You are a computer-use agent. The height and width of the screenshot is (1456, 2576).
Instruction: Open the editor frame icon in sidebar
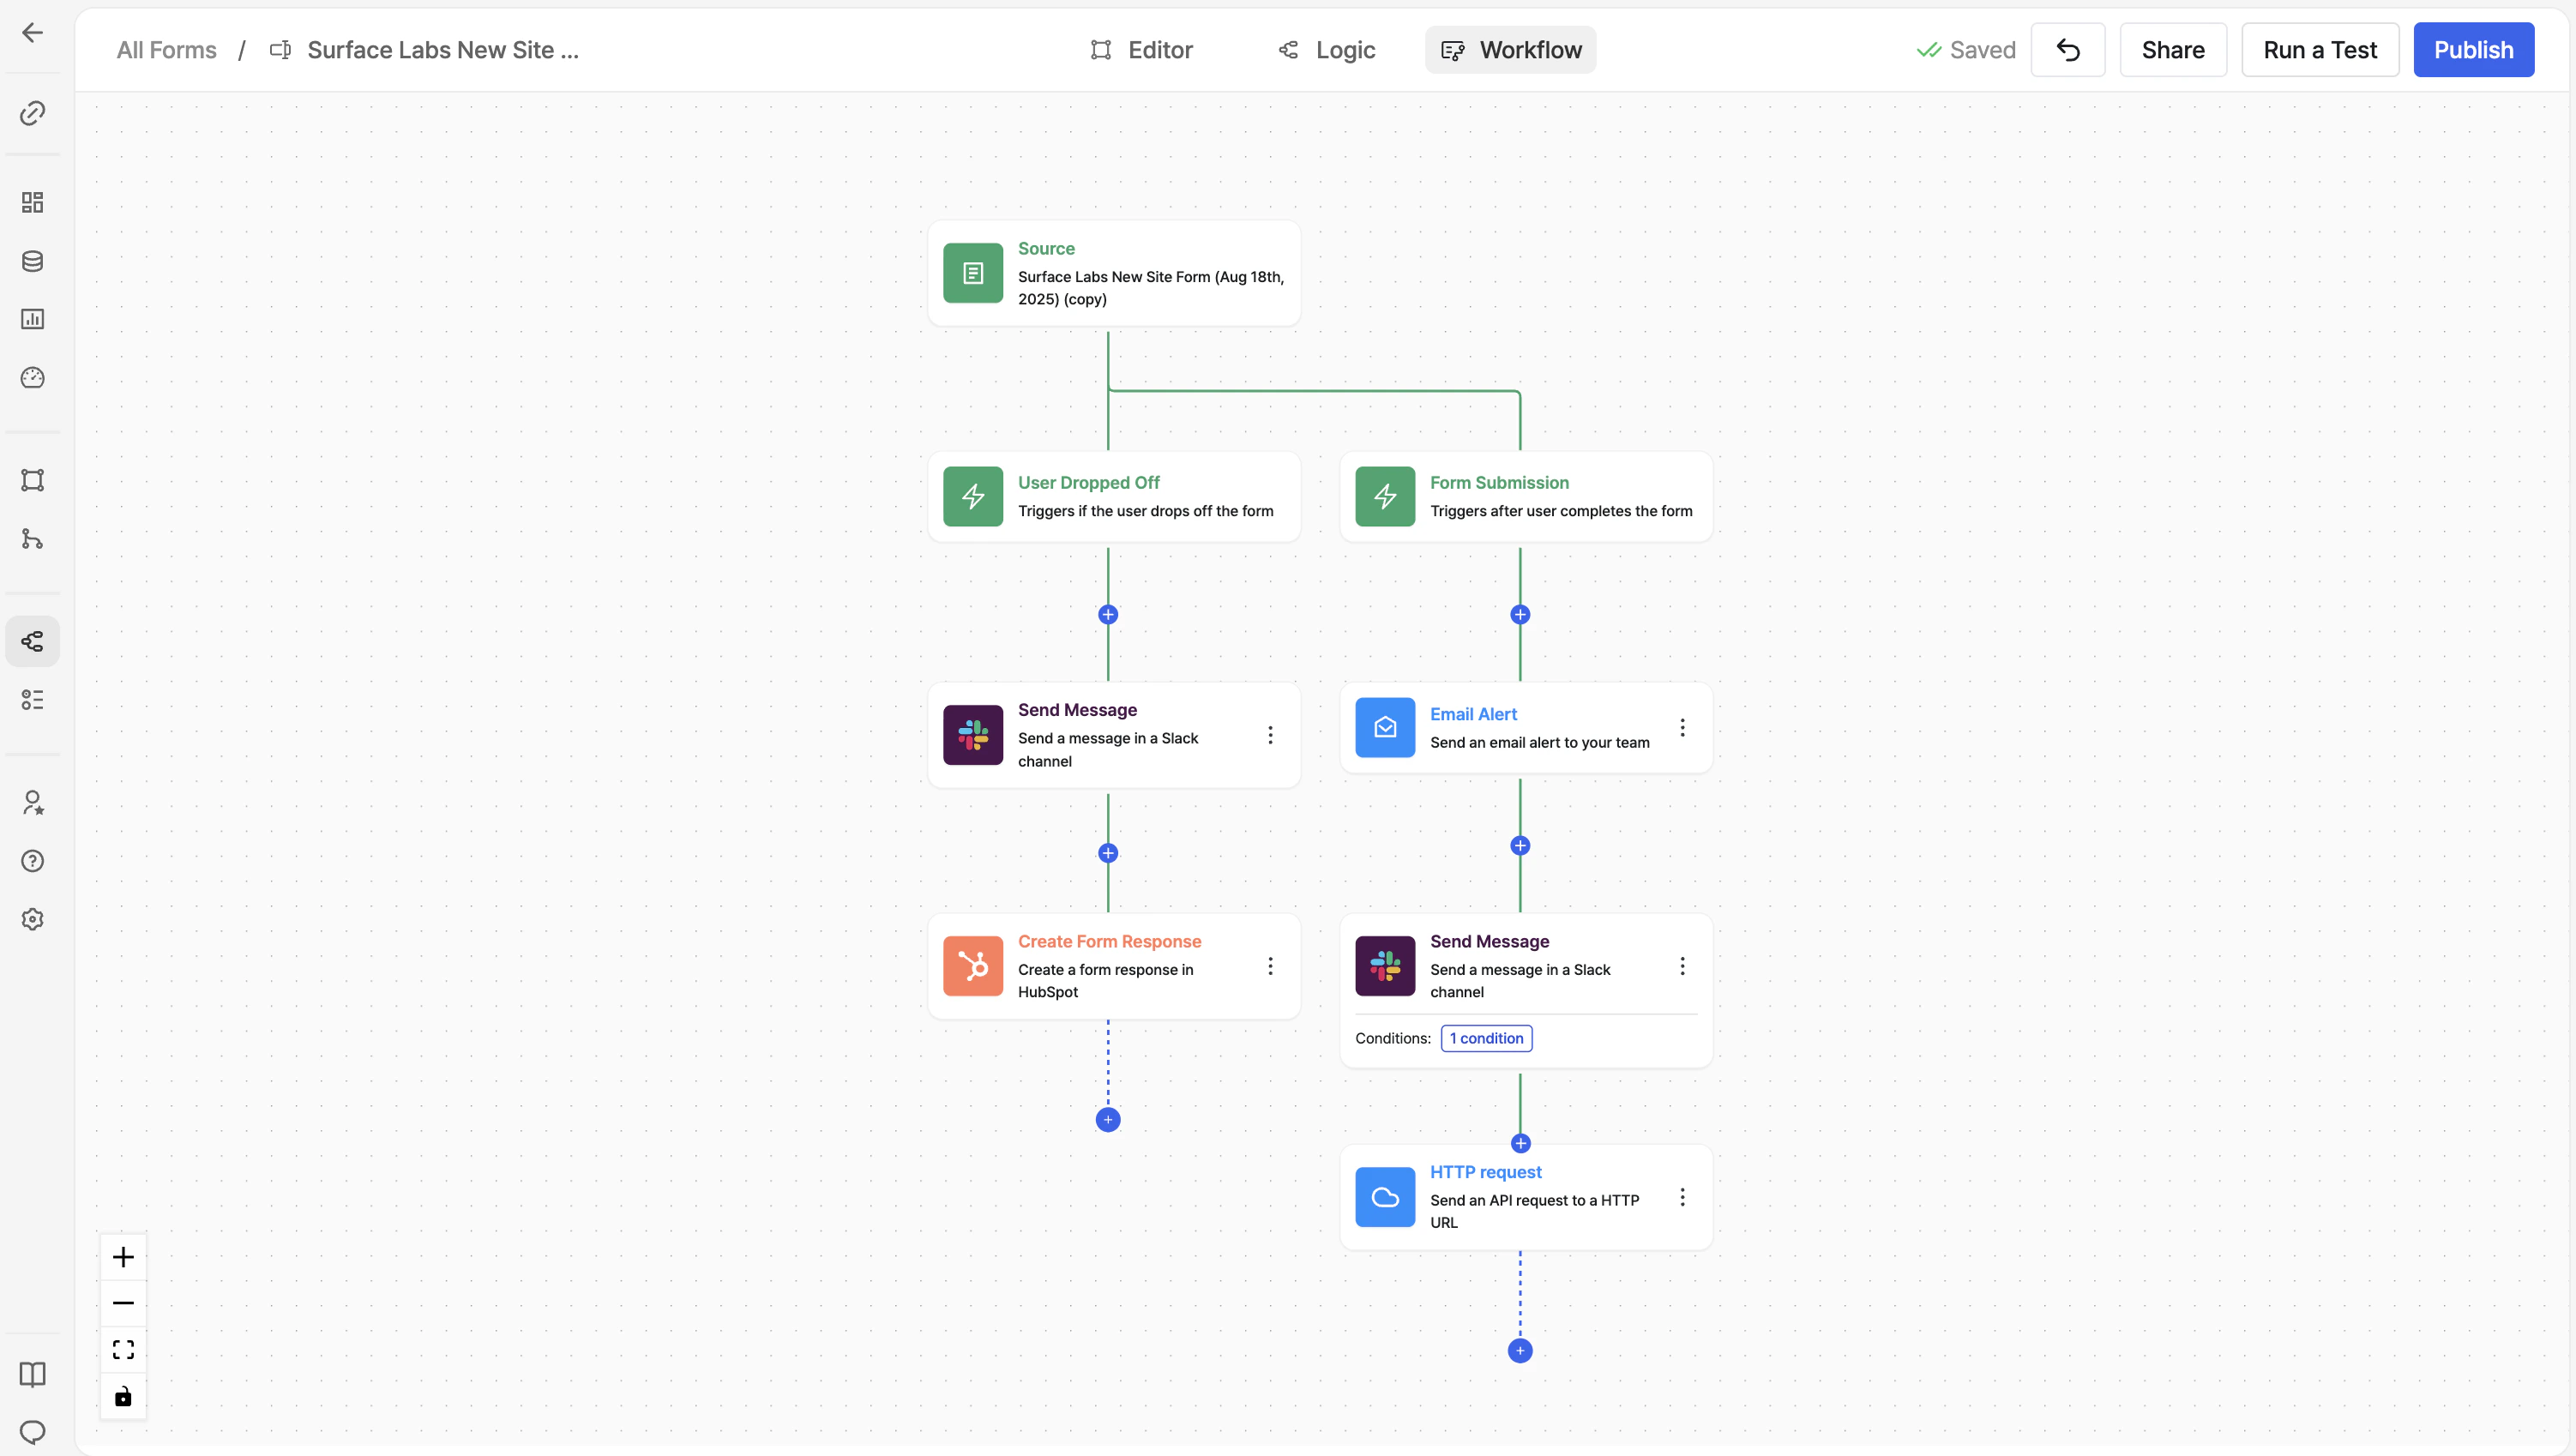(33, 480)
